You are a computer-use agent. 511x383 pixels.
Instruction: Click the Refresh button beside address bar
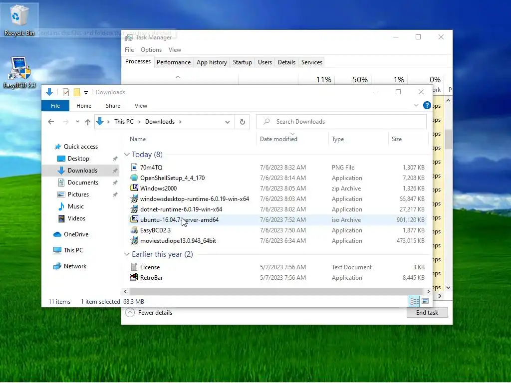(243, 122)
